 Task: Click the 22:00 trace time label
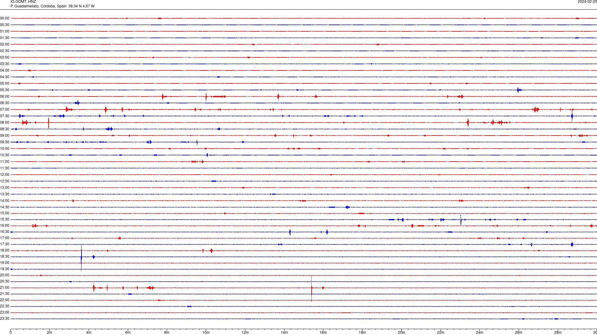(x=5, y=300)
